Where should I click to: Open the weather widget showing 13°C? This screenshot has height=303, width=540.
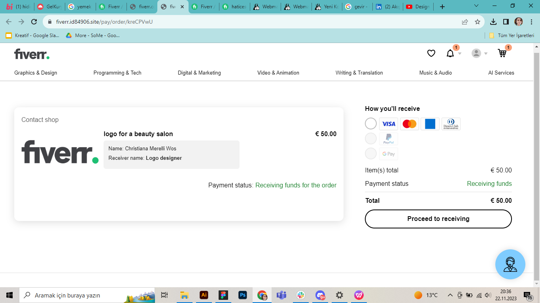[426, 295]
